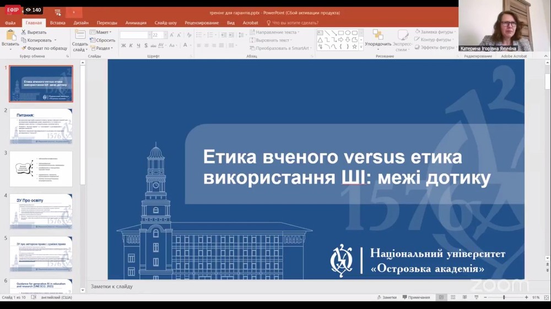This screenshot has width=551, height=309.
Task: Click the Paste (Вставить) clipboard icon
Action: (9, 38)
